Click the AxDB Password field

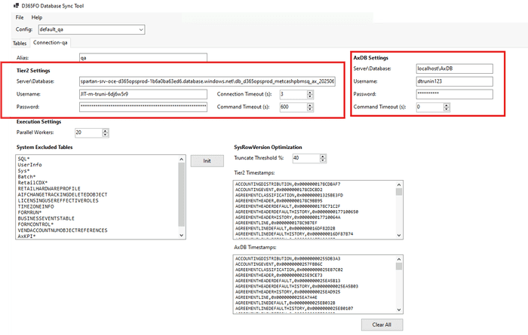(454, 94)
